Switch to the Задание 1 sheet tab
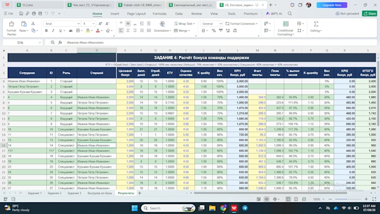This screenshot has width=380, height=214. tap(35, 193)
